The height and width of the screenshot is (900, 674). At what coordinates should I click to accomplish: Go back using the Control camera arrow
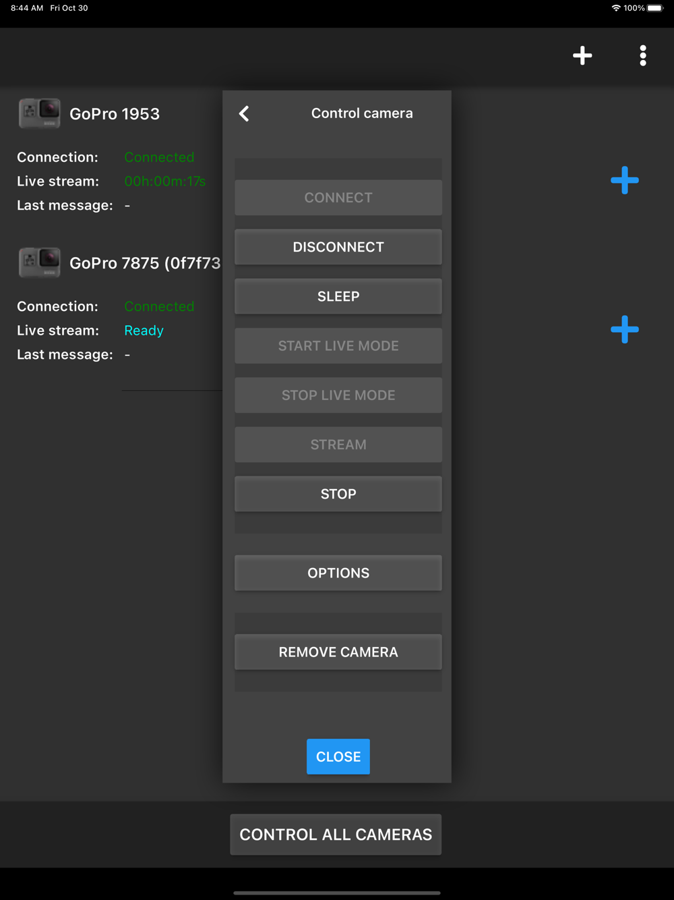click(x=245, y=113)
